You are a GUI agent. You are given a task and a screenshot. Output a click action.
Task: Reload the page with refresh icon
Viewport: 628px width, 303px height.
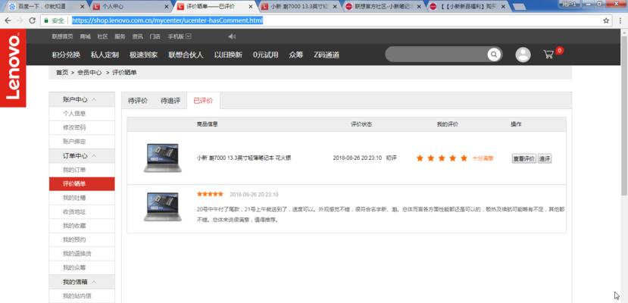tap(33, 20)
